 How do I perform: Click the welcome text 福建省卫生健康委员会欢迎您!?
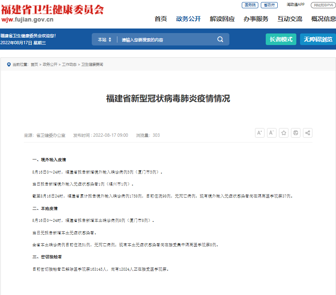click(x=28, y=36)
